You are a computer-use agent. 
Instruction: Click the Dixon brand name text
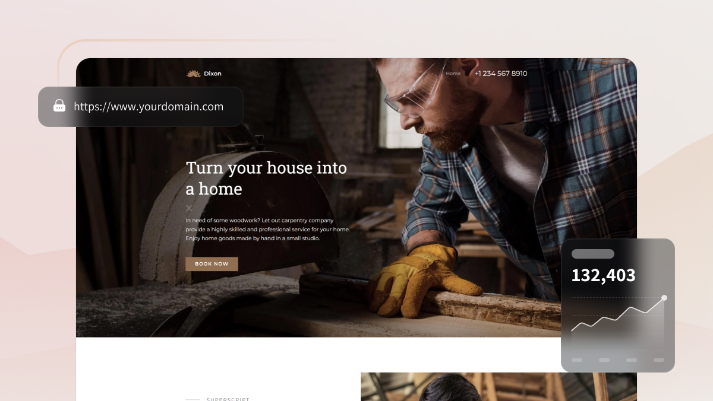click(213, 74)
